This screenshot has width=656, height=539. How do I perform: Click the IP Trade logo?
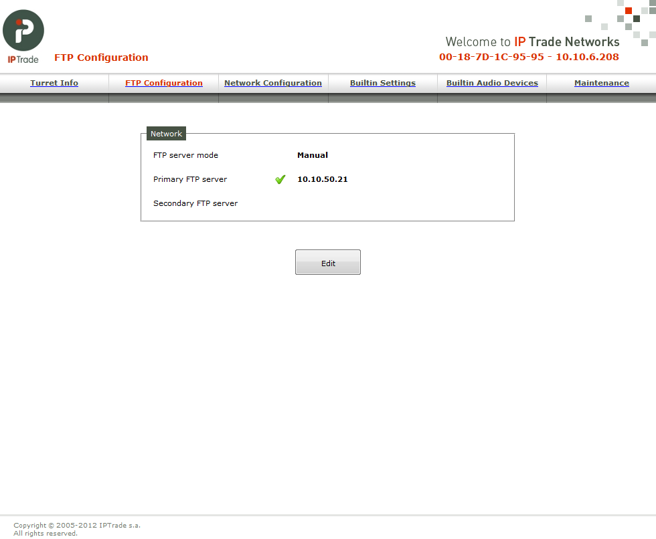click(x=23, y=37)
